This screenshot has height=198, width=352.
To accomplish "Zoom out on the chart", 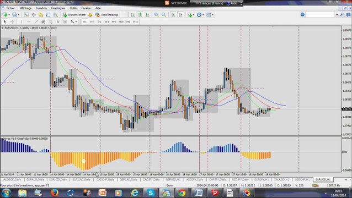I will click(164, 14).
